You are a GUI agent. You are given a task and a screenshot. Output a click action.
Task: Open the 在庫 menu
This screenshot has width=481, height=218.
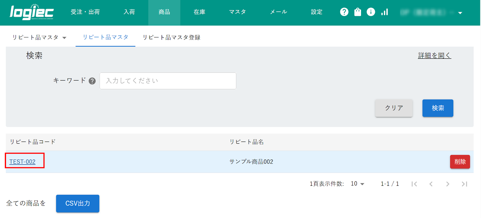(x=199, y=12)
